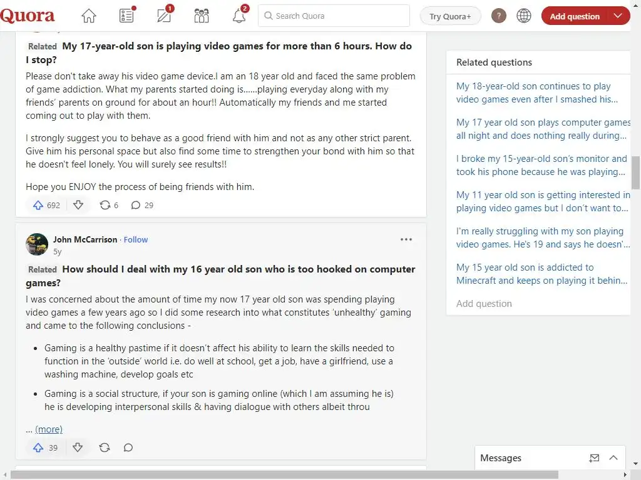The width and height of the screenshot is (641, 480).
Task: Open the brown profile avatar
Action: [x=499, y=16]
